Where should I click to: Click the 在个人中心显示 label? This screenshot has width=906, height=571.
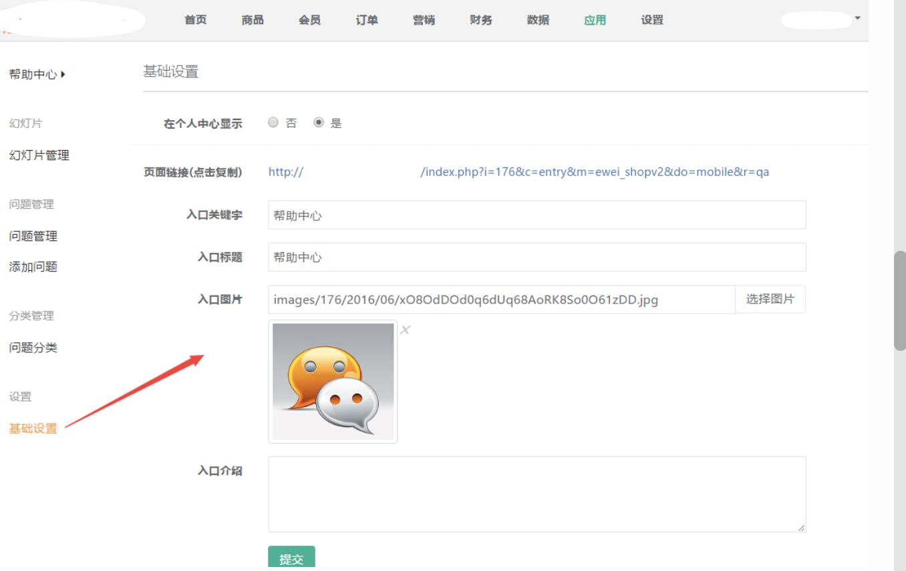(x=203, y=123)
